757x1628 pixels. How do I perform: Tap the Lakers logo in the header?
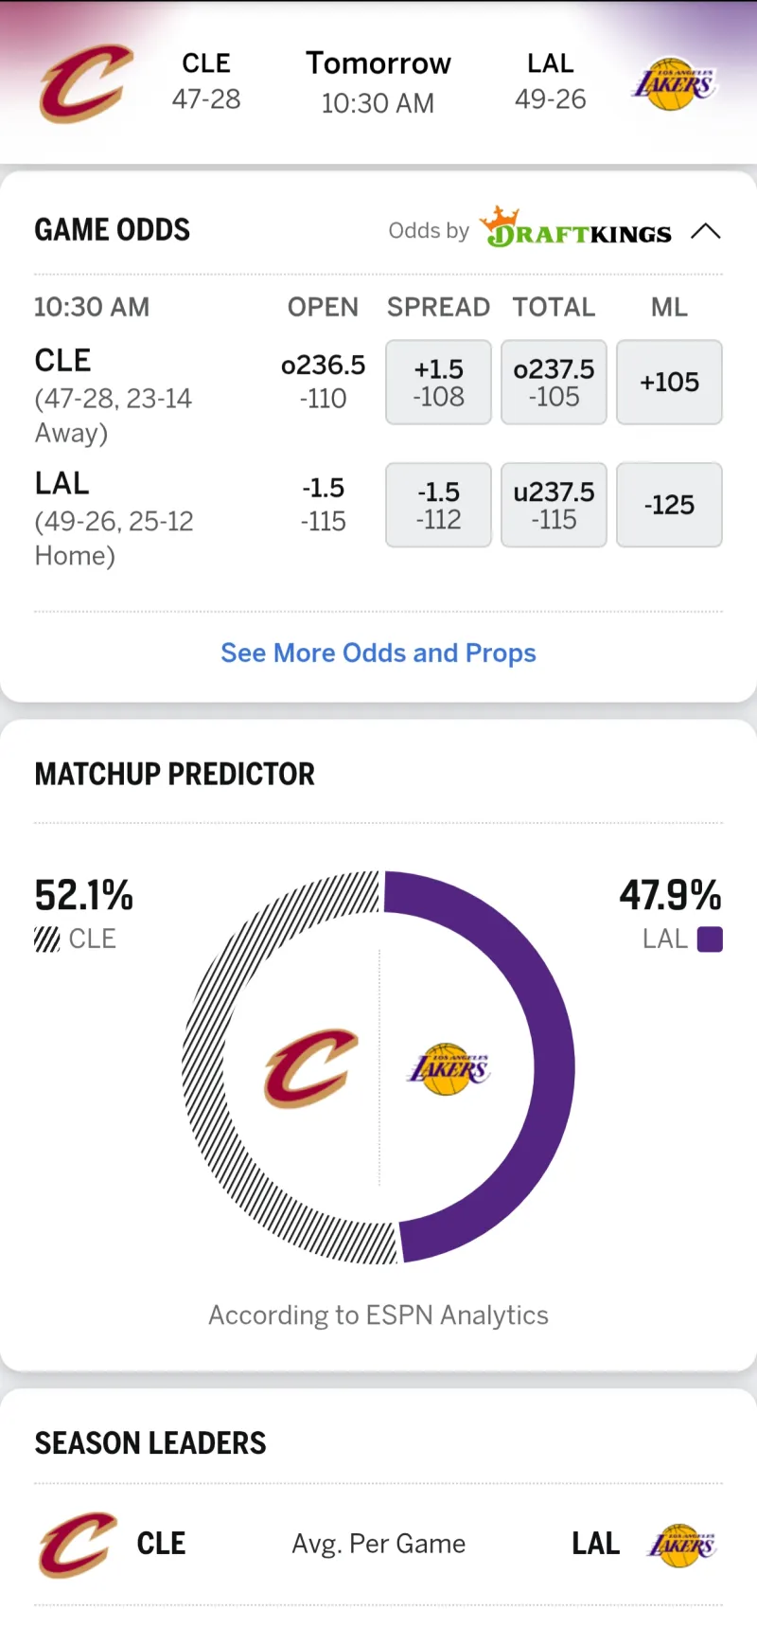(x=674, y=84)
